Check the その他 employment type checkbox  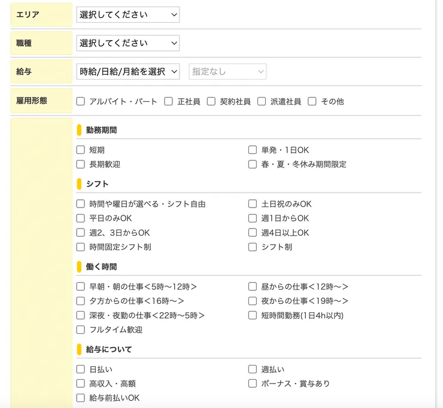click(312, 102)
